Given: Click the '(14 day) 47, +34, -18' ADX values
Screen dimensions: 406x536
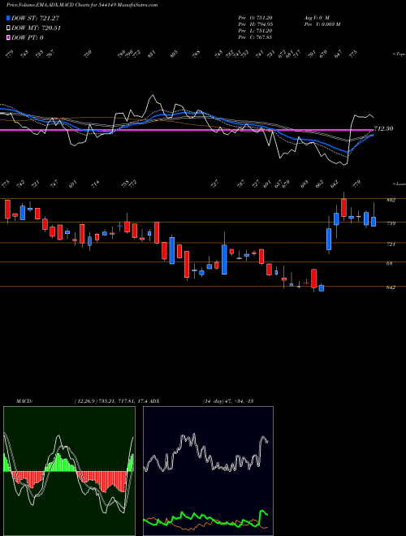Looking at the screenshot, I should tap(227, 401).
